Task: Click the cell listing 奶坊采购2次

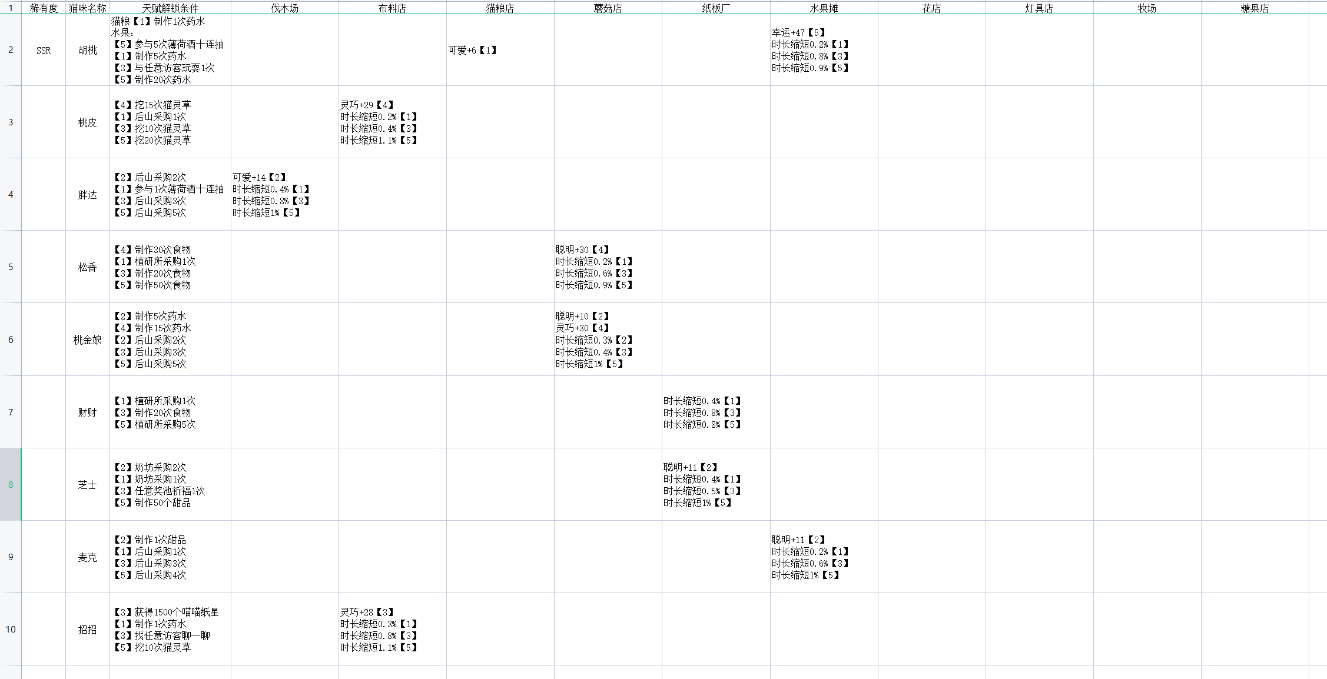Action: pyautogui.click(x=170, y=485)
